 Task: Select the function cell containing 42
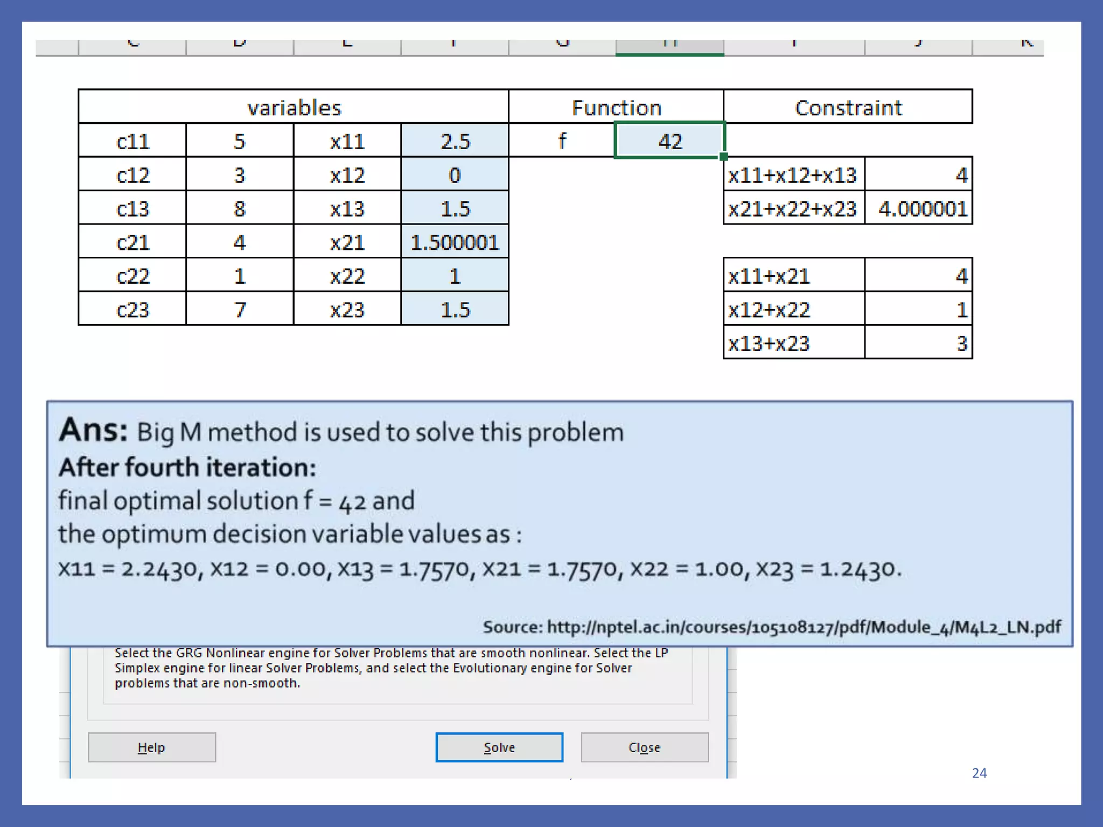670,141
